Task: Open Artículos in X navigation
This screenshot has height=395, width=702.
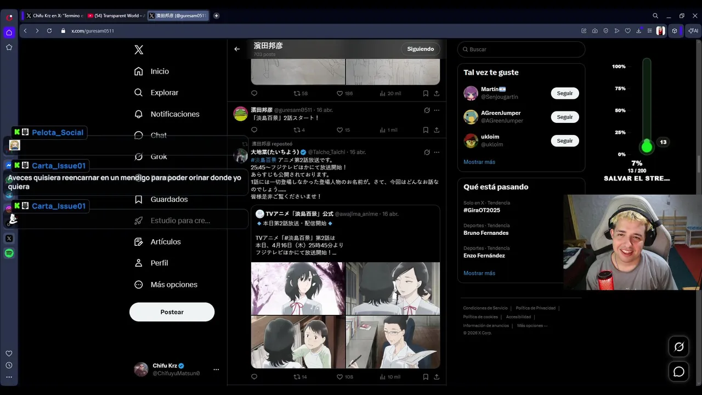Action: [158, 242]
